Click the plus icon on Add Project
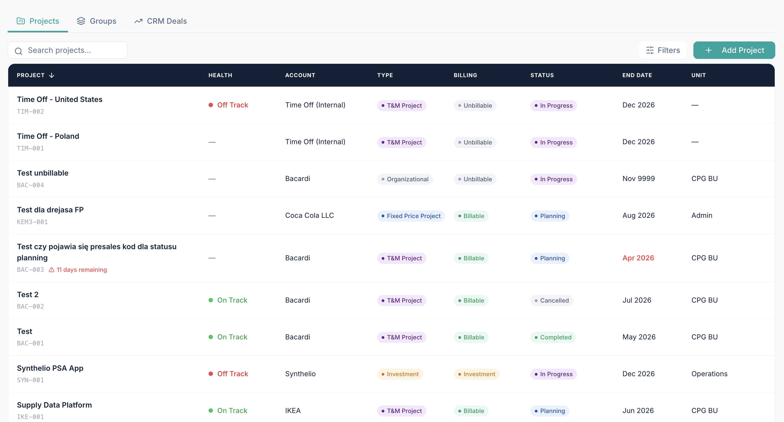 (709, 50)
